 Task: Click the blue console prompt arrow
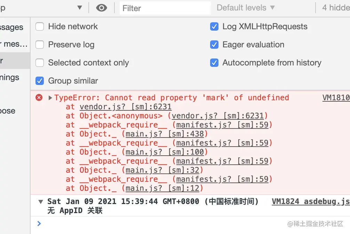coord(39,224)
